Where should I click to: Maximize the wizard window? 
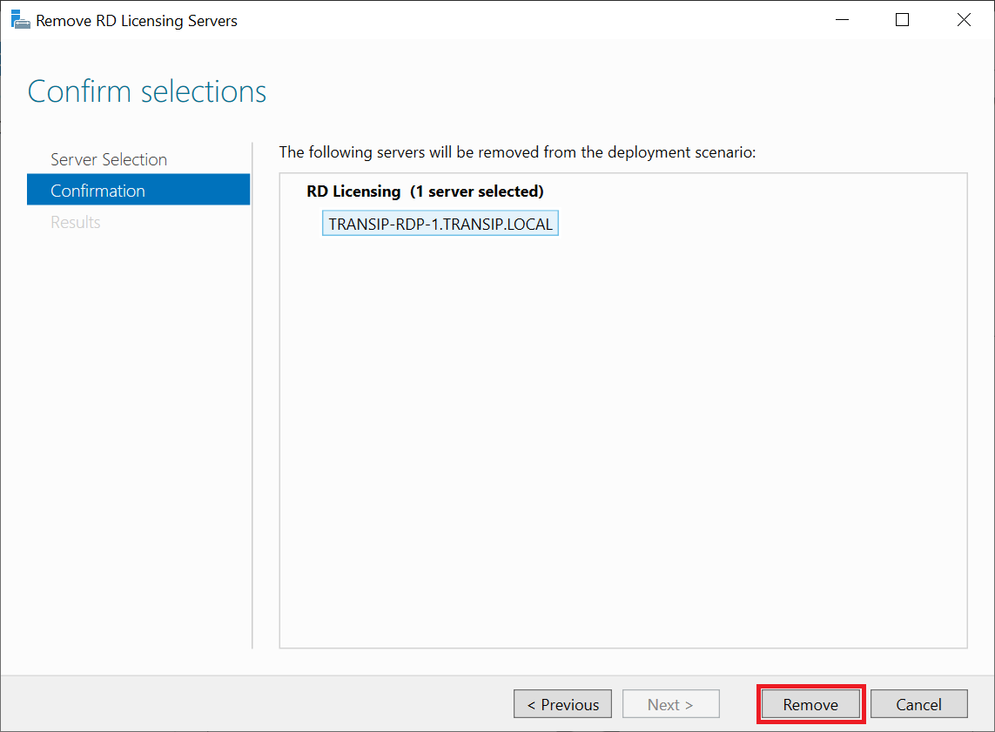point(903,20)
